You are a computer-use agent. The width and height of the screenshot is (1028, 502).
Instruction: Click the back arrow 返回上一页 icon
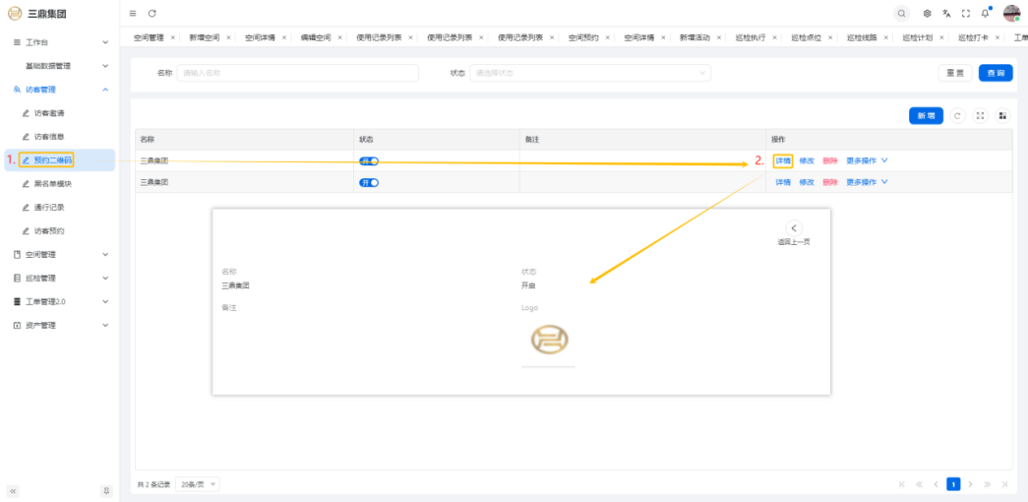coord(794,228)
